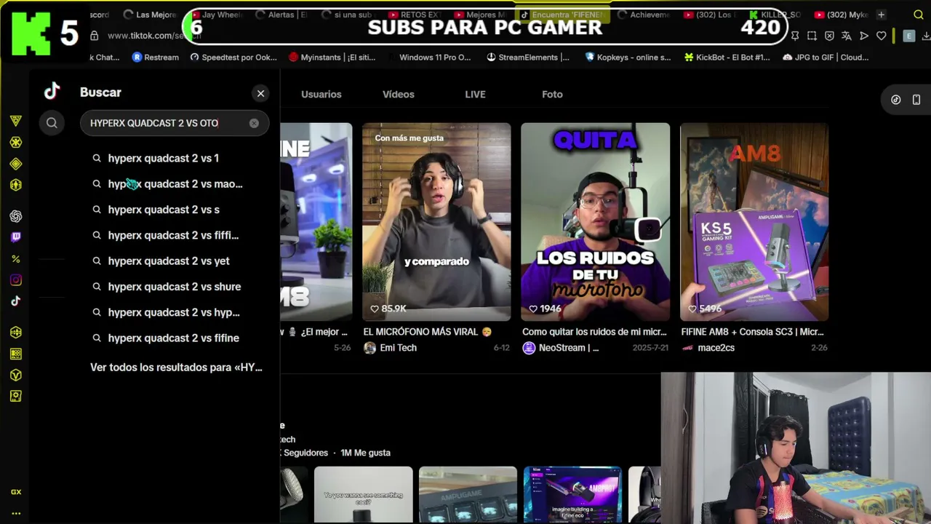Click the GX logo in sidebar
Image resolution: width=931 pixels, height=524 pixels.
pos(16,492)
